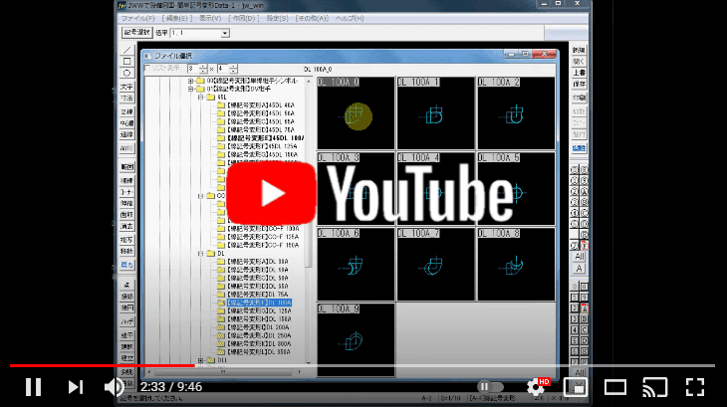Toggle layer C button in layer panel
Screen dimensions: 727x407
pyautogui.click(x=585, y=330)
